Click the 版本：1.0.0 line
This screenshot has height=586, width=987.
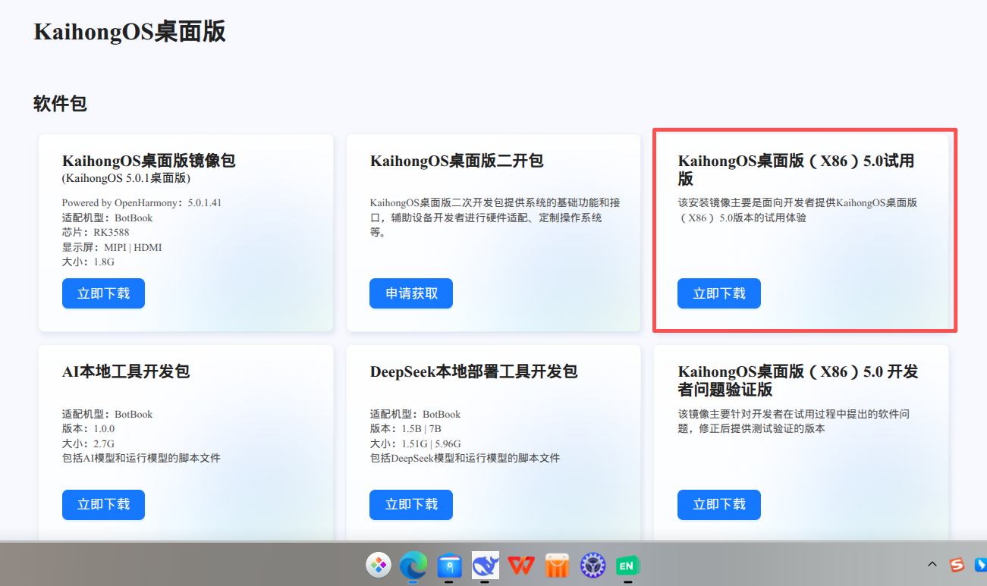coord(88,429)
